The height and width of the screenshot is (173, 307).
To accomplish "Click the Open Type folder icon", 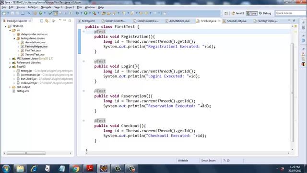I will pyautogui.click(x=104, y=13).
